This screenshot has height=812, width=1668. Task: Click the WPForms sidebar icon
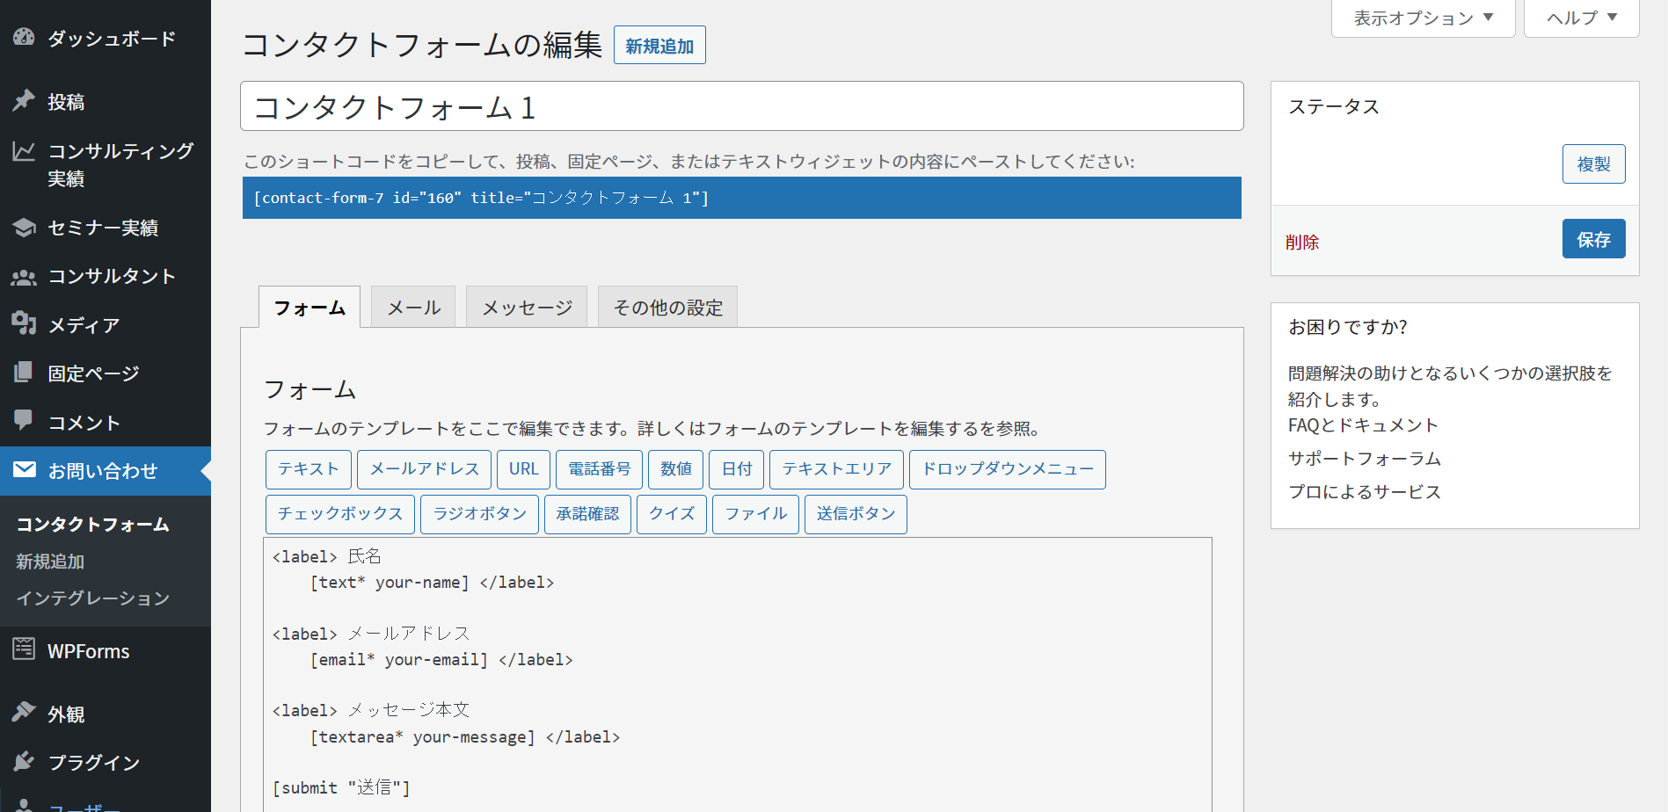point(22,650)
